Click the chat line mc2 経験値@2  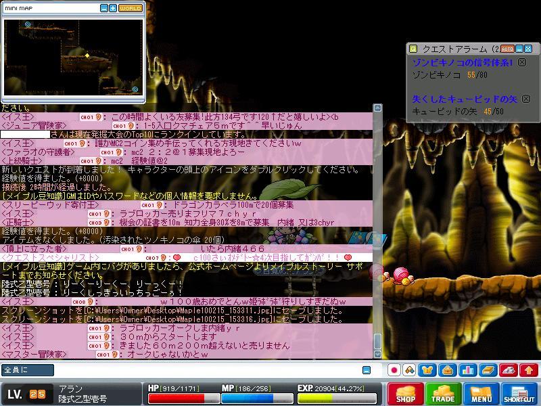139,161
